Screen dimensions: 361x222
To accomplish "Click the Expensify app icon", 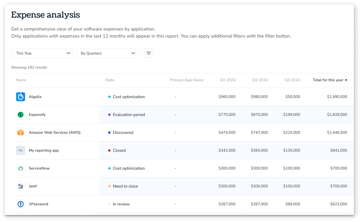I will coord(21,115).
